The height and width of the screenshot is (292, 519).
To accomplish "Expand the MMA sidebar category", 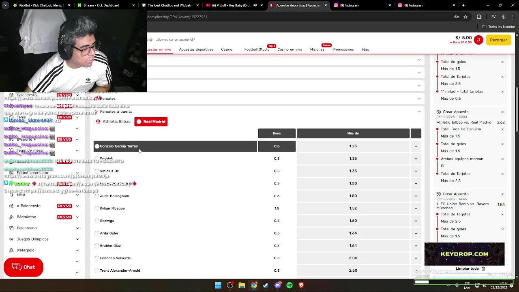I will point(77,195).
